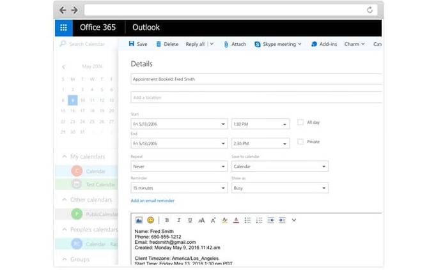Collapse the My calendars group

(x=65, y=156)
